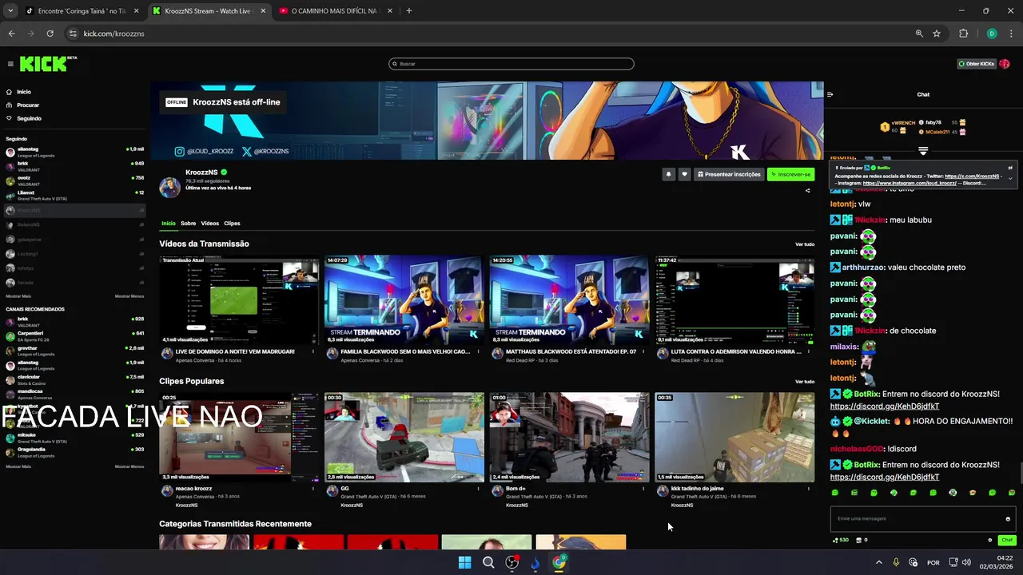Switch to the Clipes tab
1023x575 pixels.
[x=232, y=224]
